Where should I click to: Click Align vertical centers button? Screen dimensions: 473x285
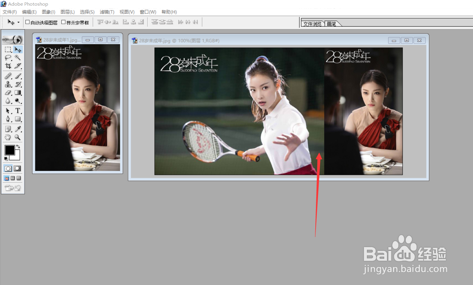[108, 22]
